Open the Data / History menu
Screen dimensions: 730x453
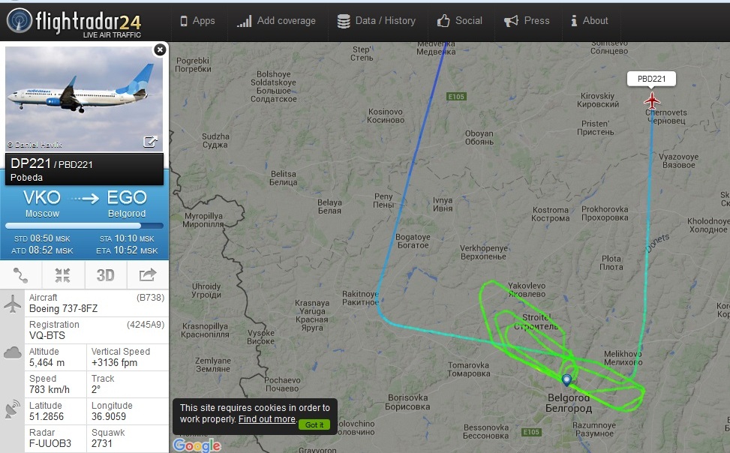(x=376, y=21)
